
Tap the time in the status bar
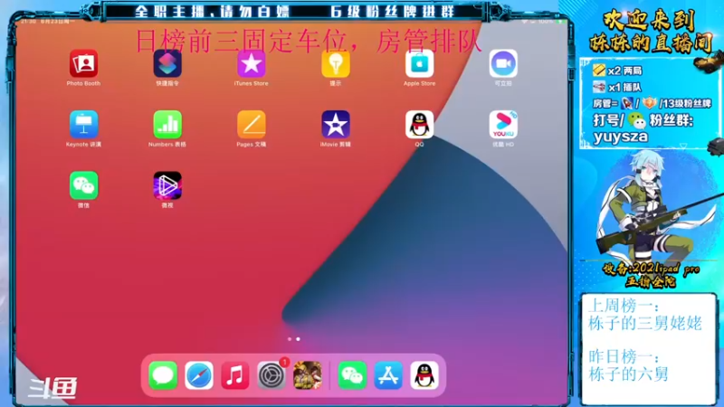point(28,22)
